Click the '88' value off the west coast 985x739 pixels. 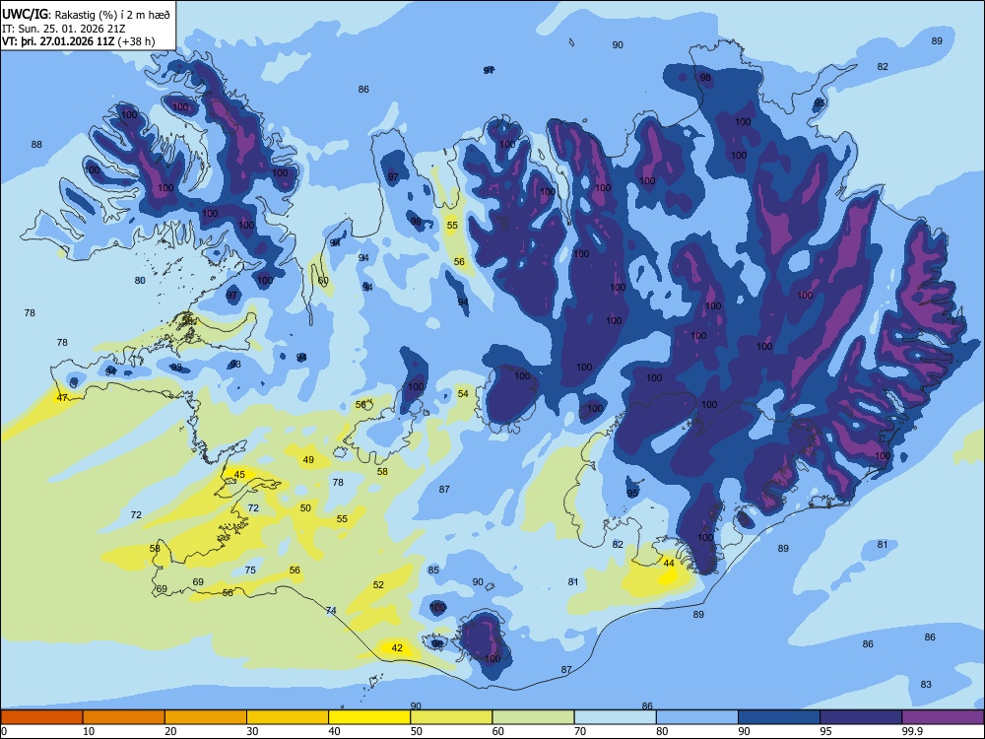(x=36, y=145)
